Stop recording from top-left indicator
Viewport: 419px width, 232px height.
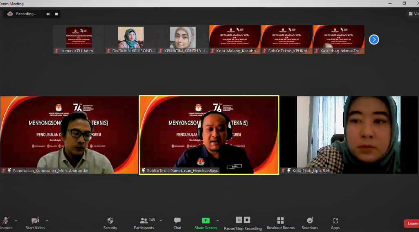pyautogui.click(x=56, y=14)
